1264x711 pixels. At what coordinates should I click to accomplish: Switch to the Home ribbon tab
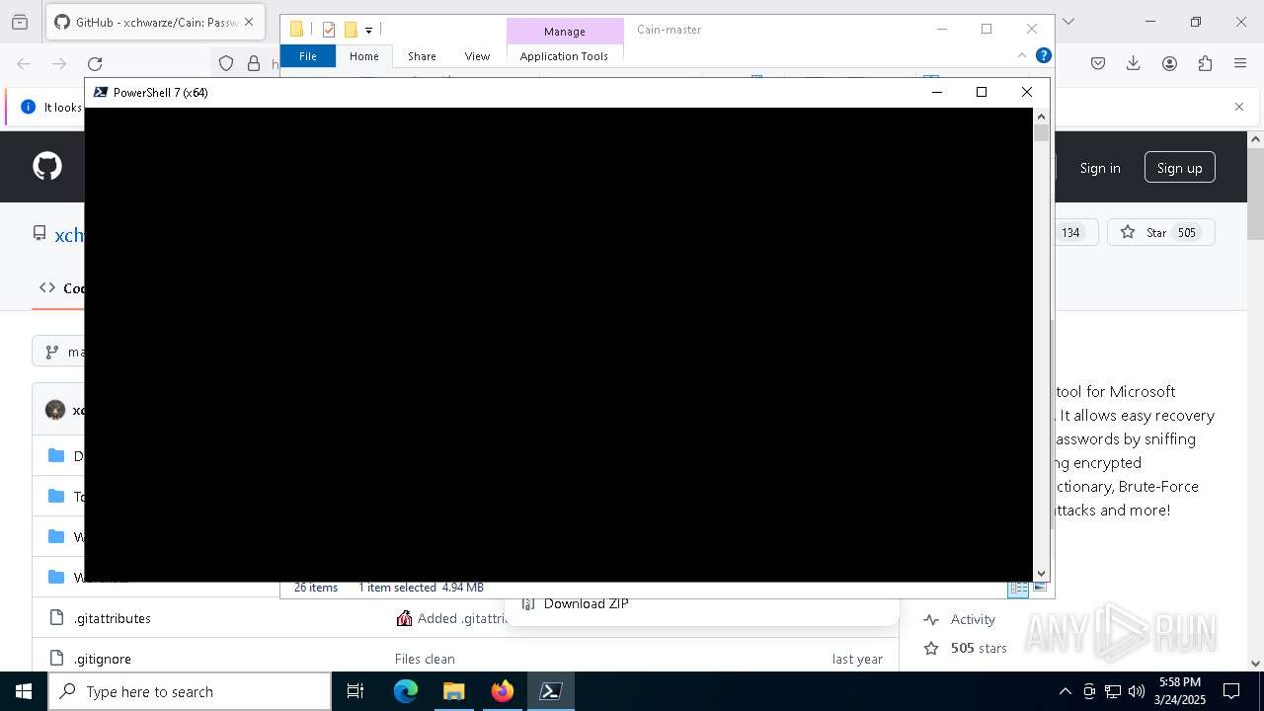pyautogui.click(x=363, y=56)
